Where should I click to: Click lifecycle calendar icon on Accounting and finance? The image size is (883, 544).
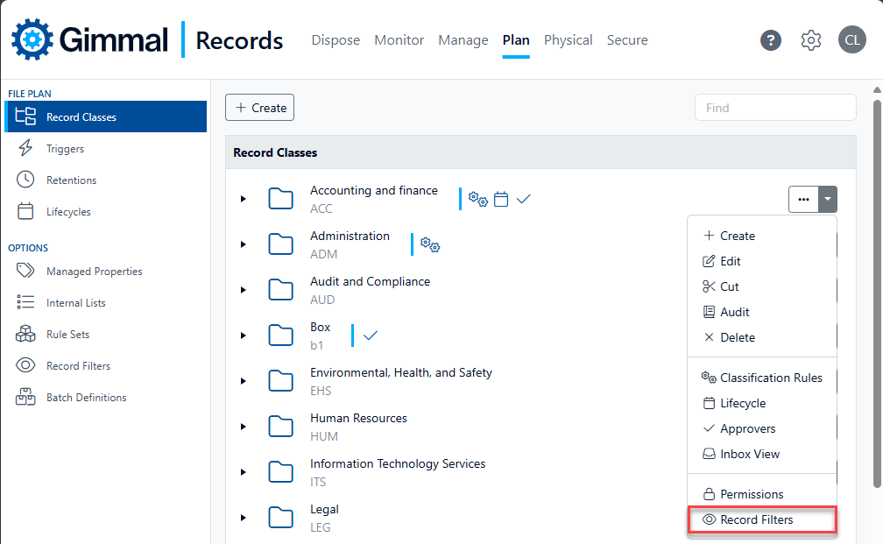coord(501,199)
